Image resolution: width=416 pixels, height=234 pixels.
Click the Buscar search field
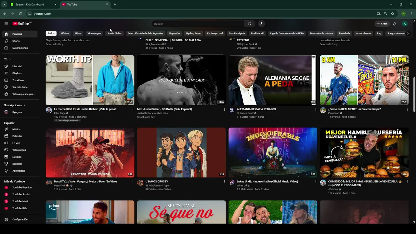pyautogui.click(x=198, y=24)
